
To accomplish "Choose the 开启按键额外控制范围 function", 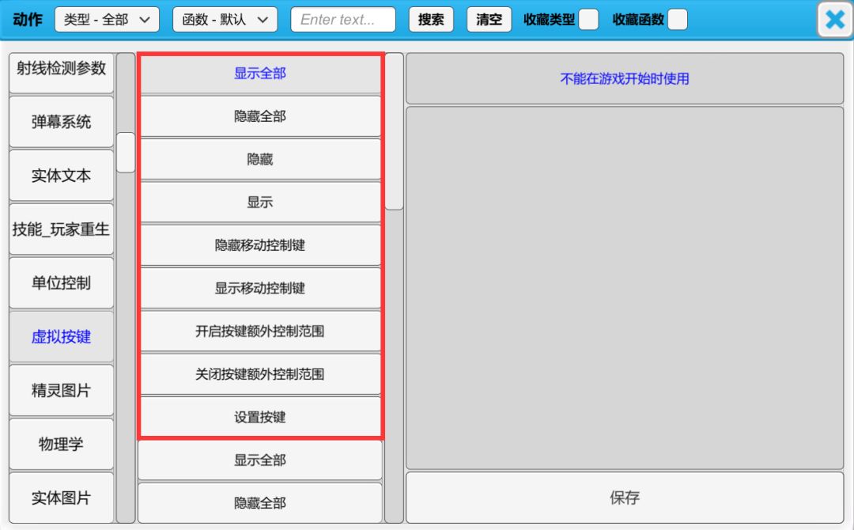I will [259, 331].
